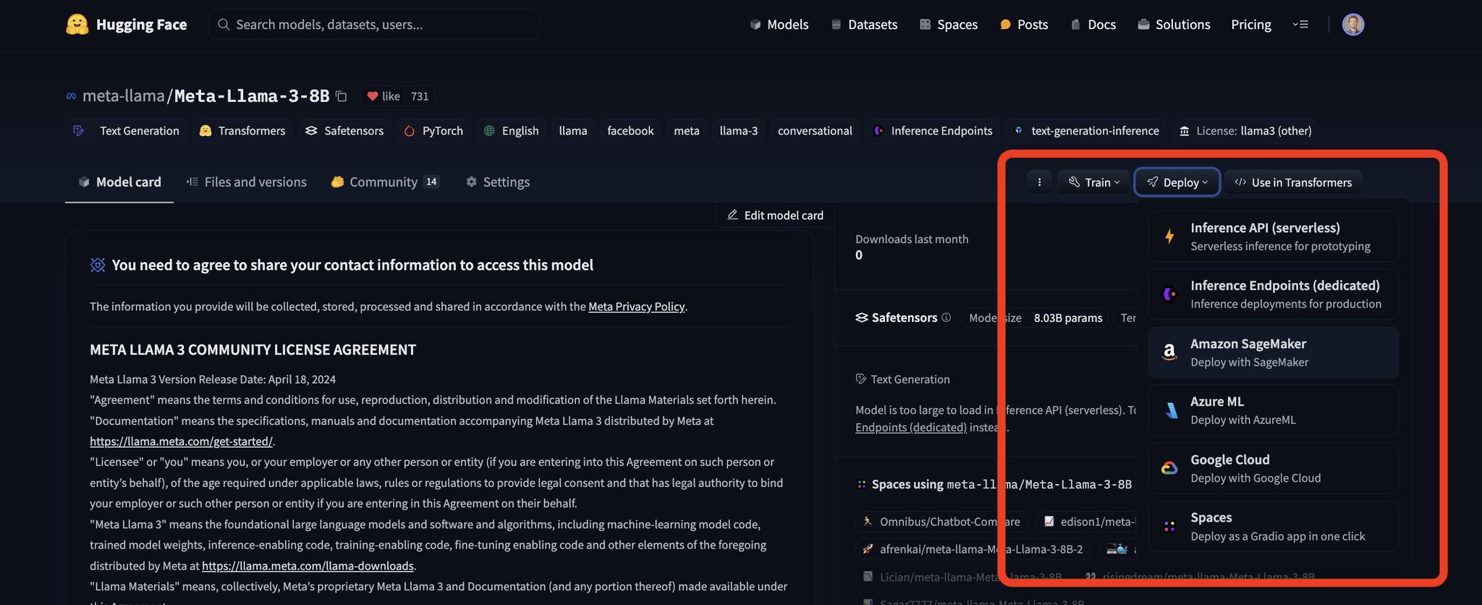Open the Train dropdown
The width and height of the screenshot is (1482, 605).
click(1094, 182)
